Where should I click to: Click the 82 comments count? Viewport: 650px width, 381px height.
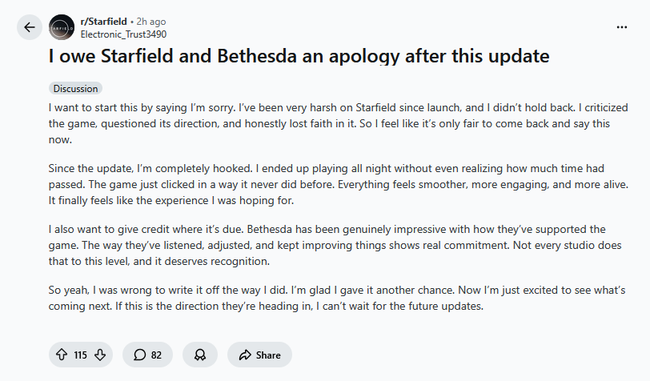tap(156, 355)
